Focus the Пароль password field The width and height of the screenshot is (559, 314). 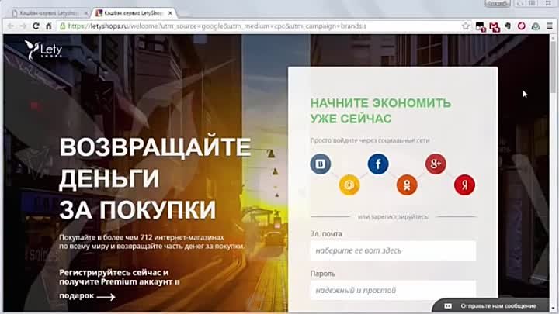coord(392,291)
